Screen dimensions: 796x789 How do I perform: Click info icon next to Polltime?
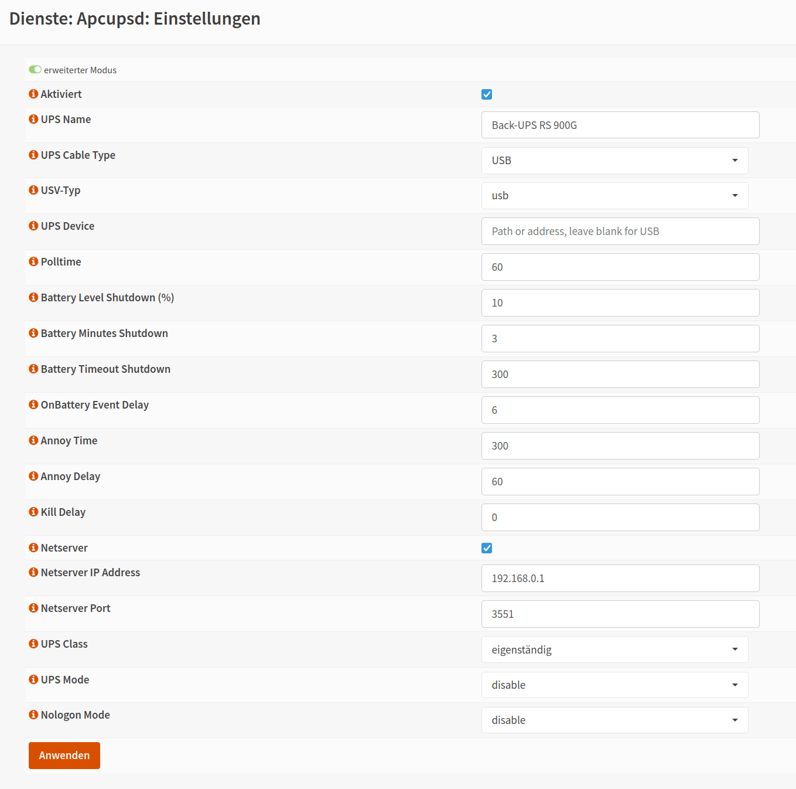pyautogui.click(x=33, y=261)
